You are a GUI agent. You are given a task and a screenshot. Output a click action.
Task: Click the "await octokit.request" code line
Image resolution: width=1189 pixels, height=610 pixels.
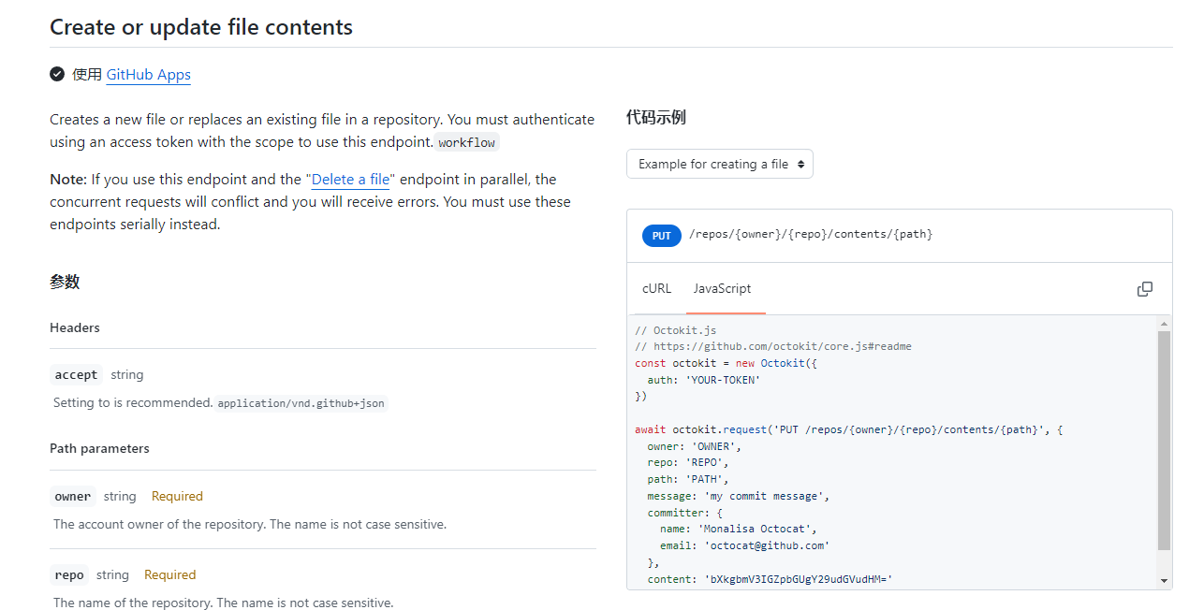pyautogui.click(x=849, y=429)
